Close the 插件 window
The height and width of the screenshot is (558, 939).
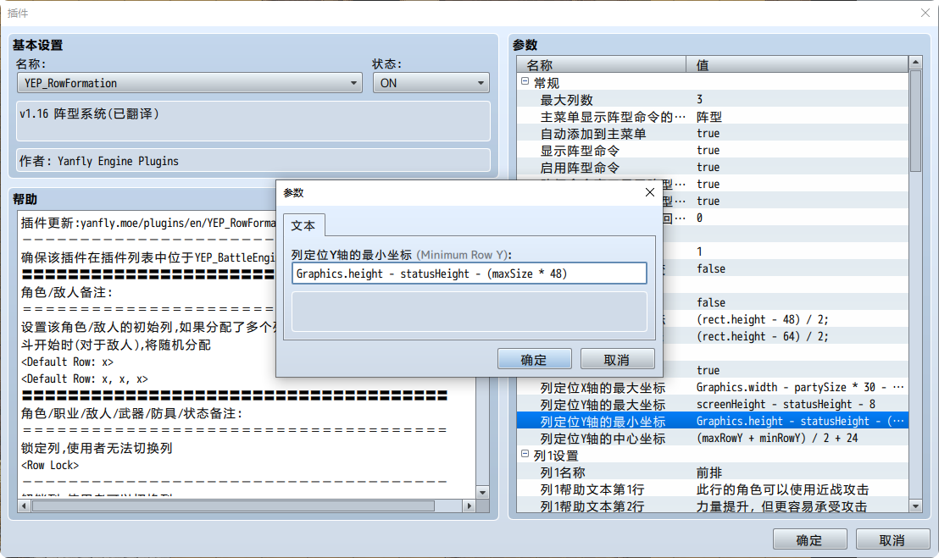click(925, 13)
